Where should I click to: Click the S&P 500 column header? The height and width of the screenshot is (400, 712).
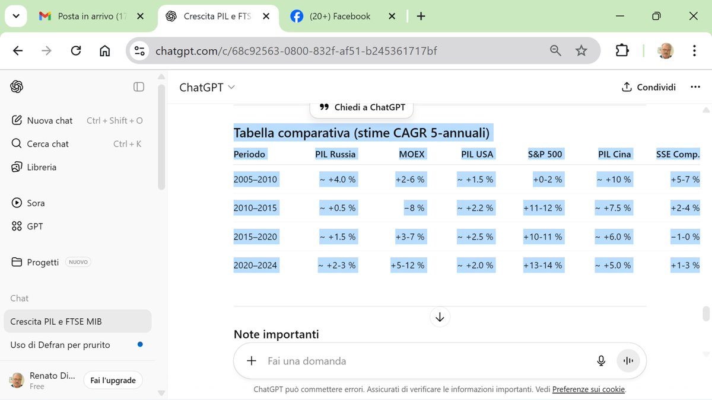pos(545,154)
